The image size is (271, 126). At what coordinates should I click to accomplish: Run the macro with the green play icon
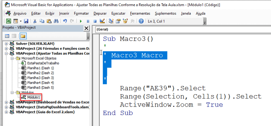point(81,21)
